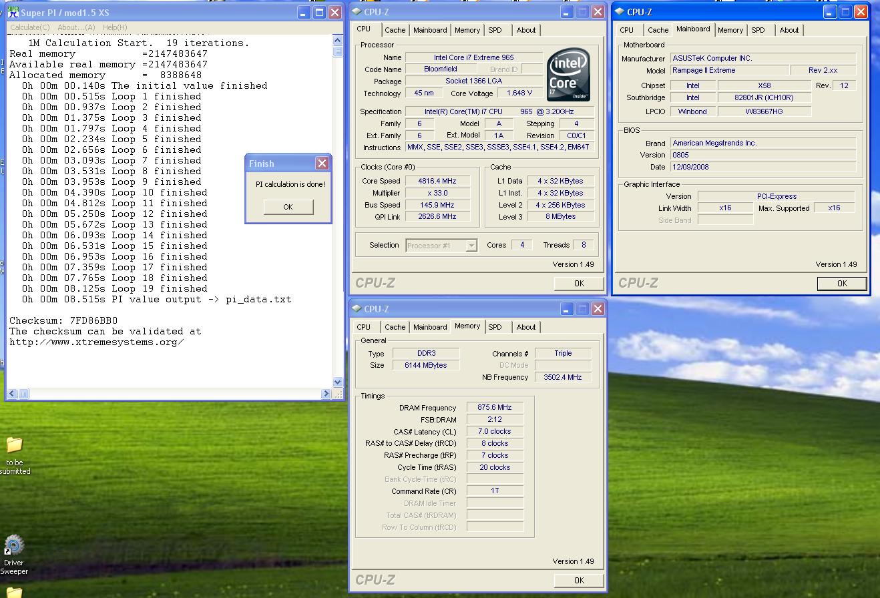Click the BIOS Version 0805 field
880x598 pixels.
click(763, 155)
